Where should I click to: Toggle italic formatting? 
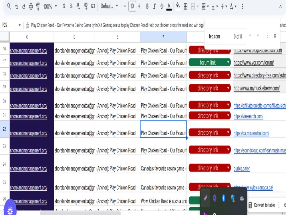(x=154, y=6)
